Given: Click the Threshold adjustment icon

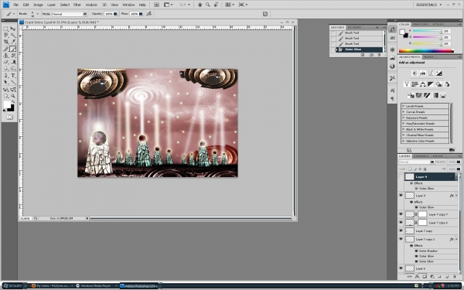Looking at the screenshot, I should [427, 95].
